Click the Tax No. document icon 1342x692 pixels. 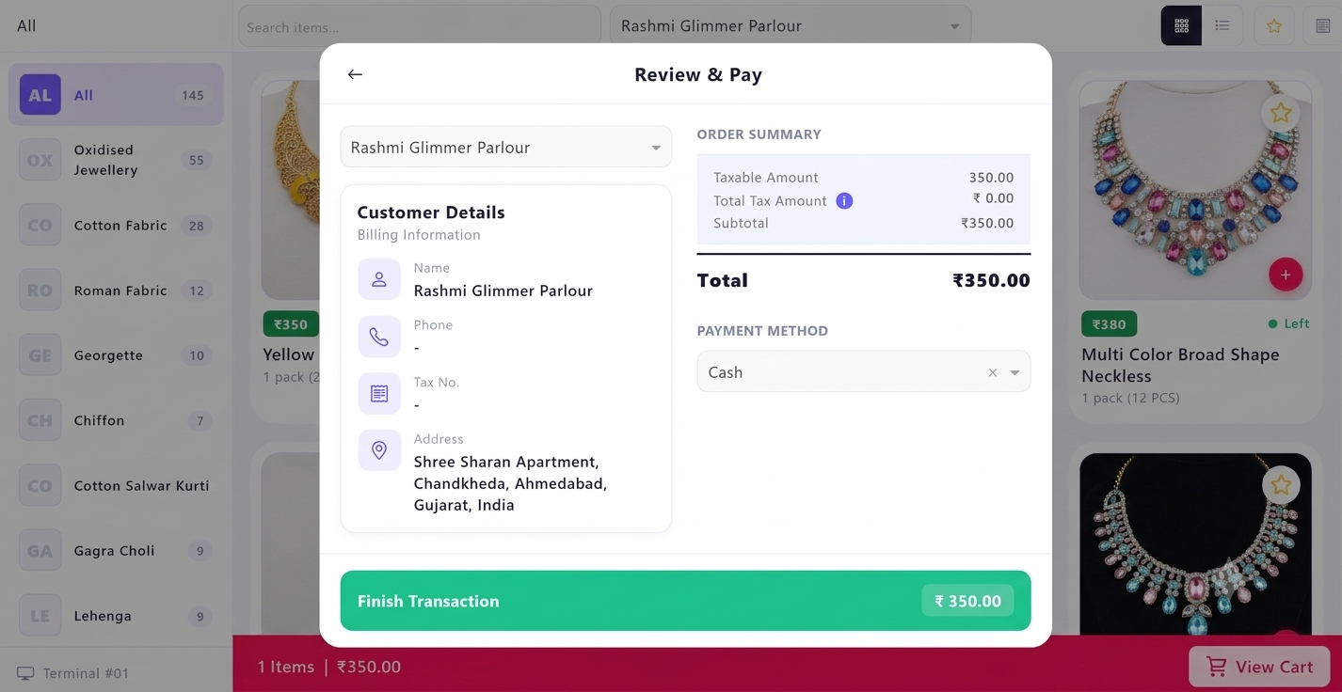(379, 393)
